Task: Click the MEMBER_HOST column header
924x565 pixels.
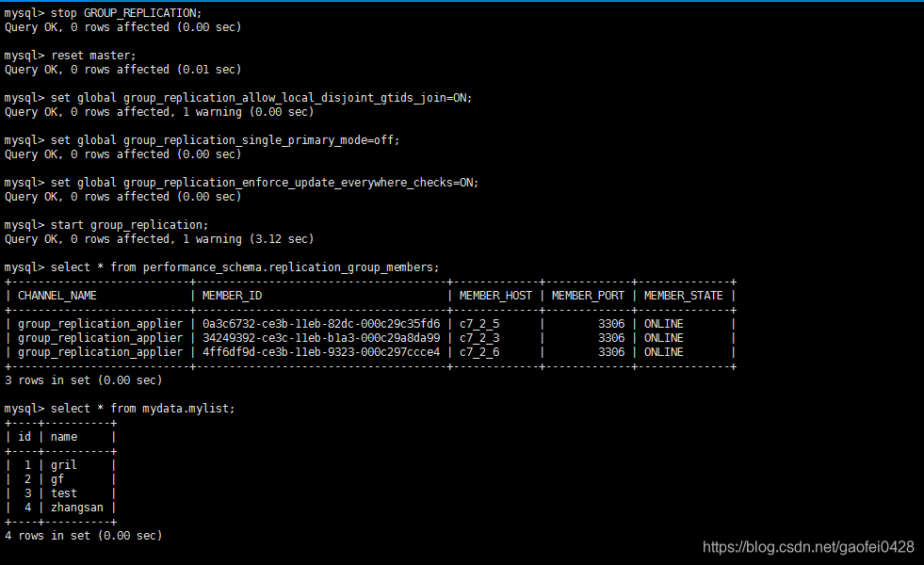Action: (x=495, y=296)
